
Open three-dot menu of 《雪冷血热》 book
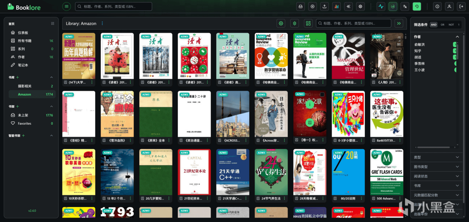(130, 140)
